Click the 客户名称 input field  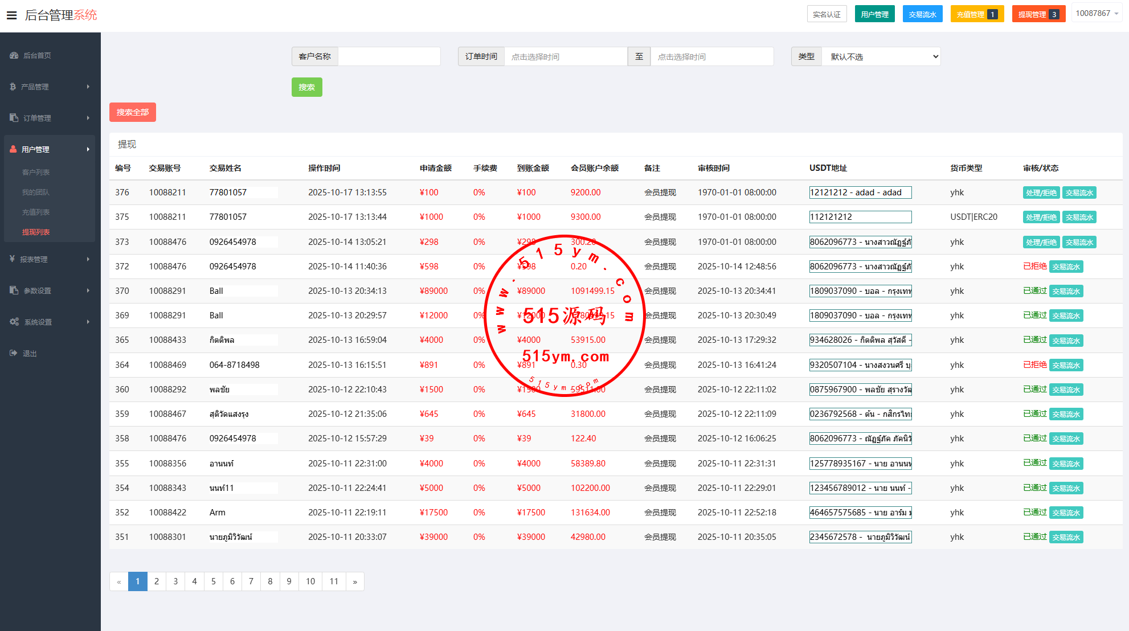coord(388,57)
